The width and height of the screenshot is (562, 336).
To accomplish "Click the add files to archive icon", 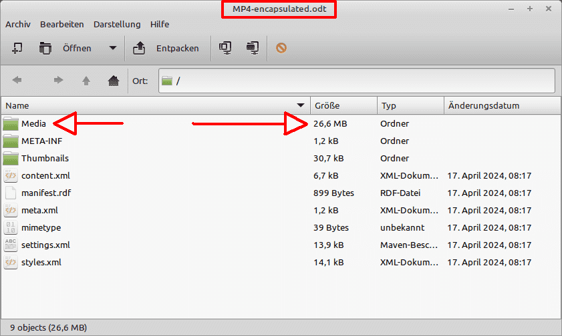I will click(x=226, y=48).
